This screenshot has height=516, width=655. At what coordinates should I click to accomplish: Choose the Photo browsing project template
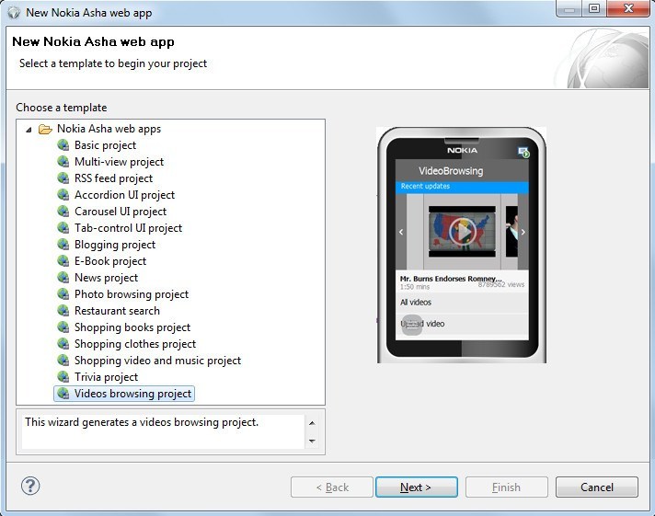[132, 294]
